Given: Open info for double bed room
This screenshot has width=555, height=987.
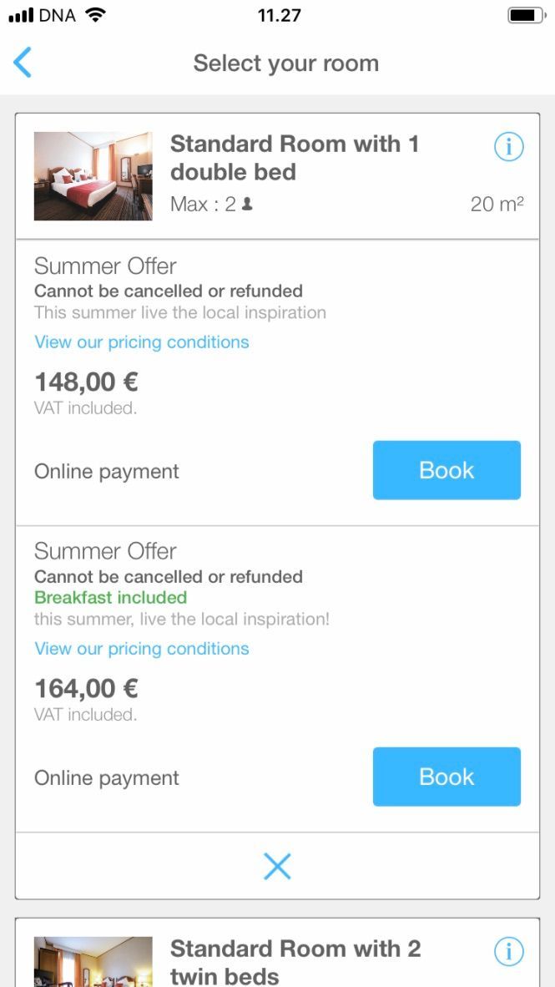Looking at the screenshot, I should (x=508, y=147).
